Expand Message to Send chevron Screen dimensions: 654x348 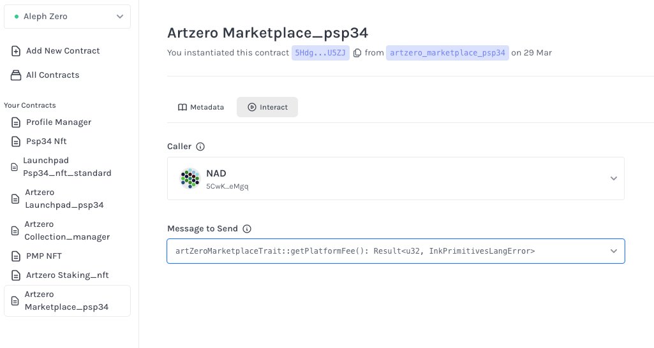pyautogui.click(x=614, y=251)
